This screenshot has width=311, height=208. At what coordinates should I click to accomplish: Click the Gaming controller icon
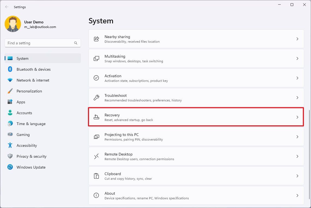point(10,135)
